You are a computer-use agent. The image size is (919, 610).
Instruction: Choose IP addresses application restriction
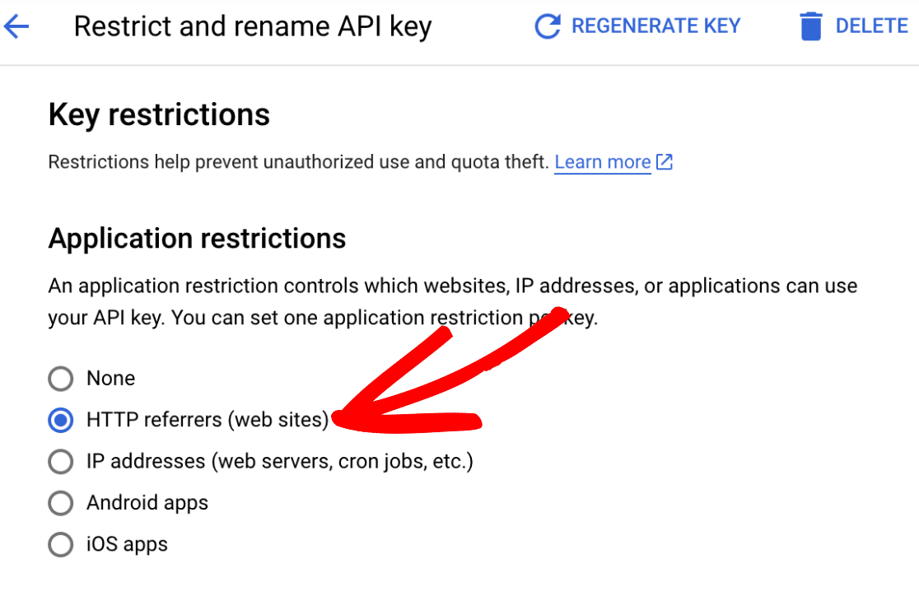[x=60, y=462]
